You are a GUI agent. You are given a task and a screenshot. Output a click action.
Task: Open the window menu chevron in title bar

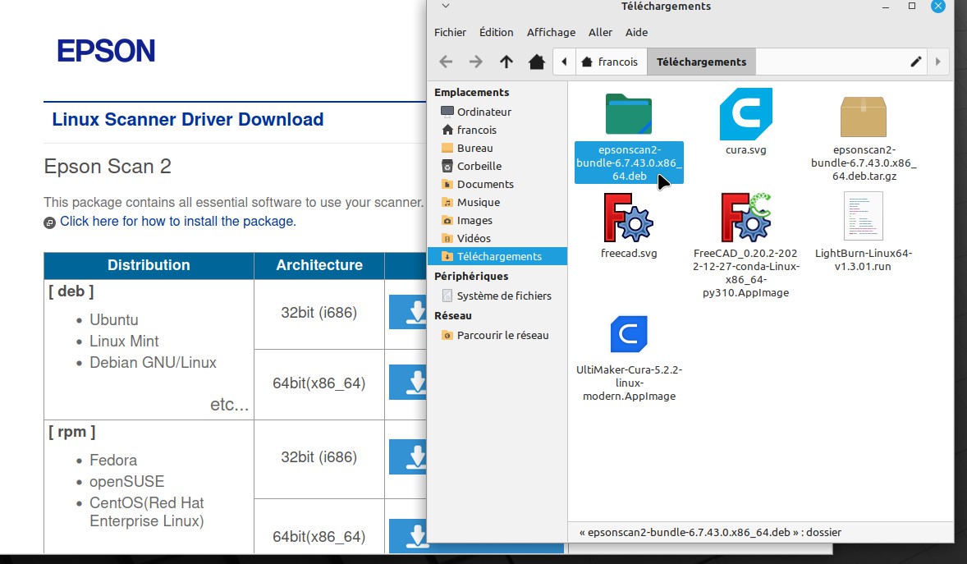(x=446, y=7)
